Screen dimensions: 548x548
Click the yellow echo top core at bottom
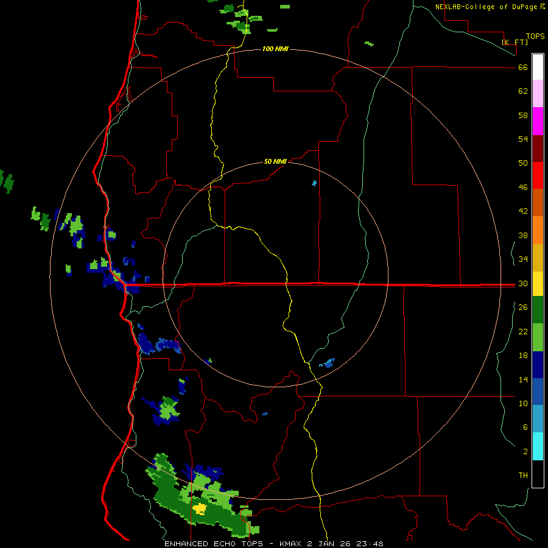[200, 509]
